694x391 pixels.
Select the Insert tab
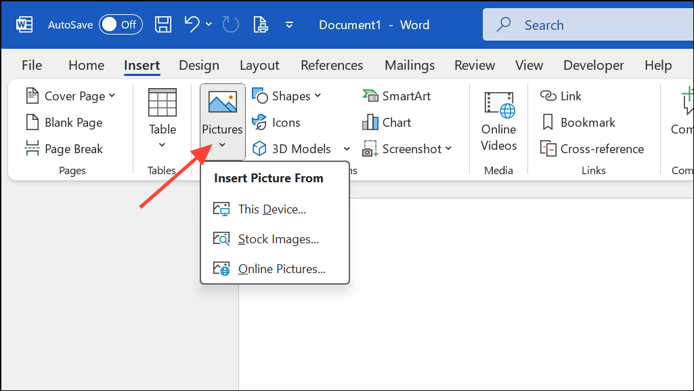tap(142, 66)
